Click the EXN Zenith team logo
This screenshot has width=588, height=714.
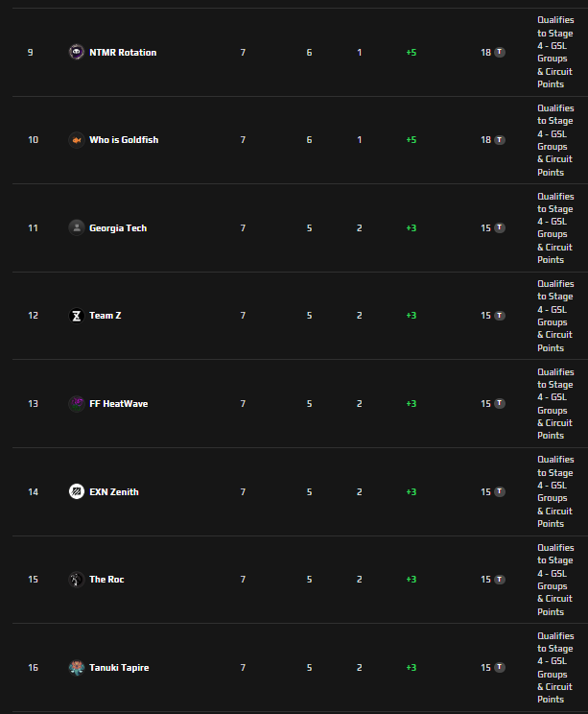click(x=77, y=491)
